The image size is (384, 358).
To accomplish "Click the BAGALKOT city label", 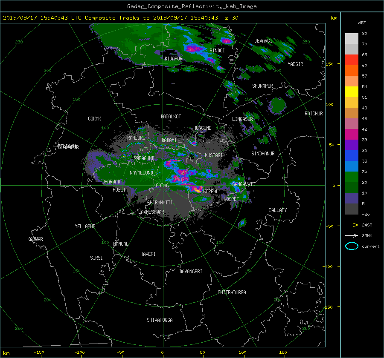I will pyautogui.click(x=171, y=117).
